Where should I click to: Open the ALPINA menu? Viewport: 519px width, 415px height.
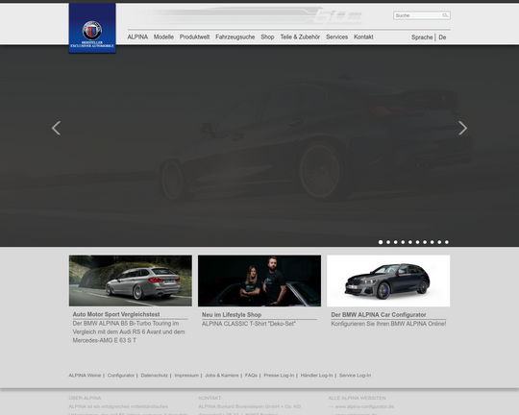click(137, 37)
